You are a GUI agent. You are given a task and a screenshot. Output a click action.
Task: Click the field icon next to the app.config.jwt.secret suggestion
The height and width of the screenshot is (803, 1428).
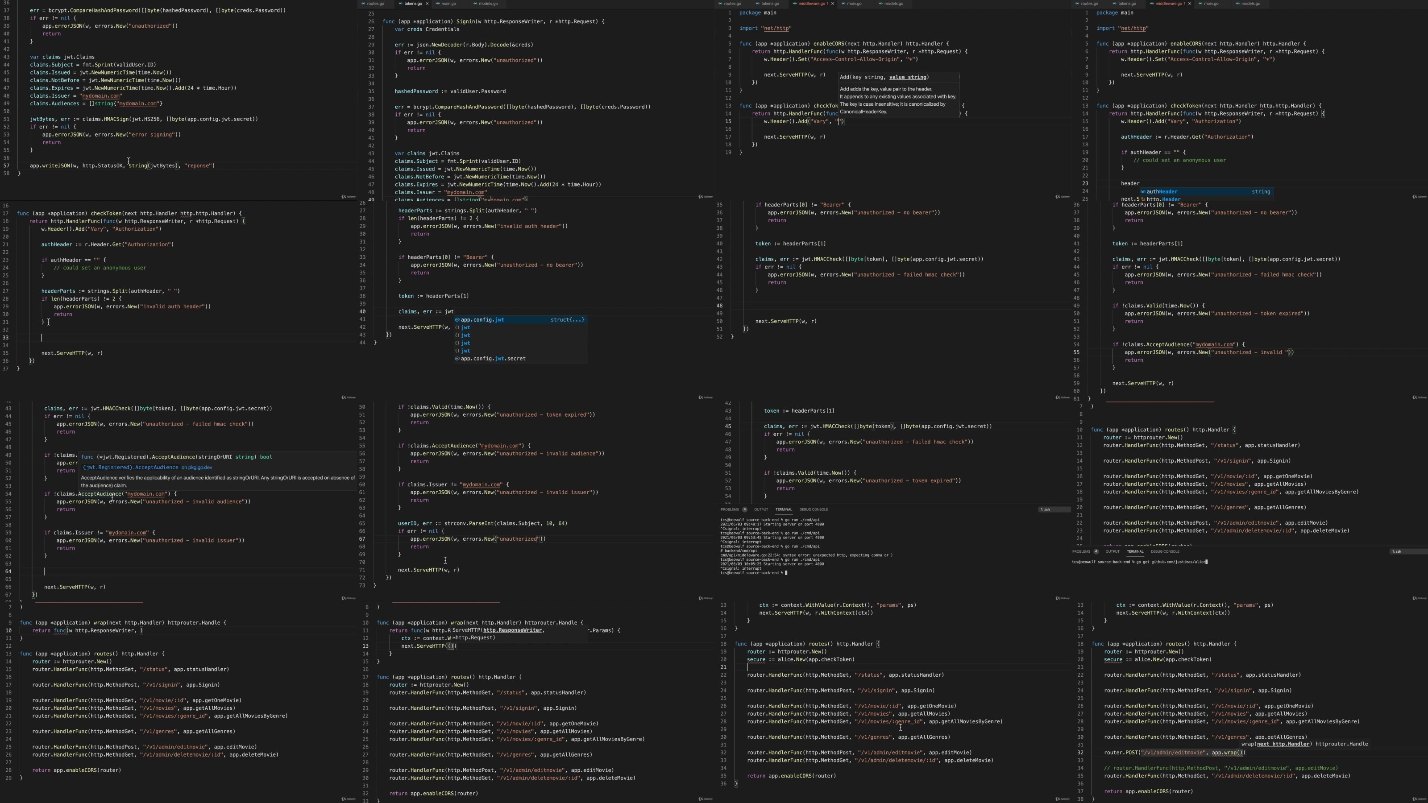click(457, 359)
